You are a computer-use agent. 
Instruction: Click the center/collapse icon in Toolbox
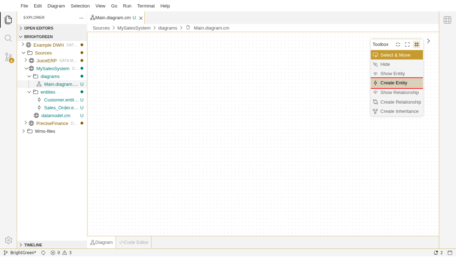coord(398,44)
